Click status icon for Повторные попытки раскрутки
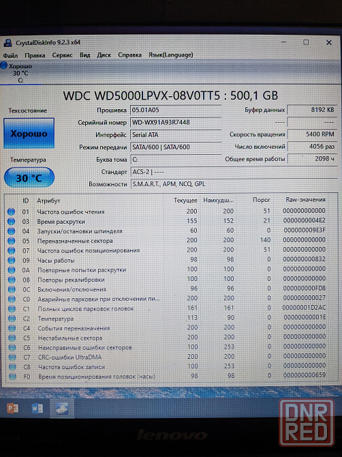This screenshot has height=457, width=342. [x=12, y=270]
